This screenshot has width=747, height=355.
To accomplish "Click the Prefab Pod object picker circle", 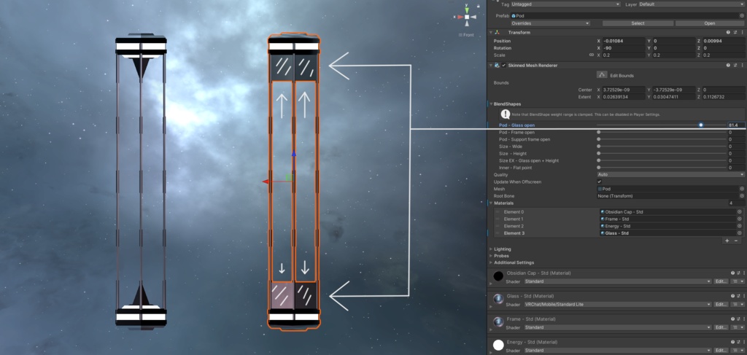I will pyautogui.click(x=742, y=16).
